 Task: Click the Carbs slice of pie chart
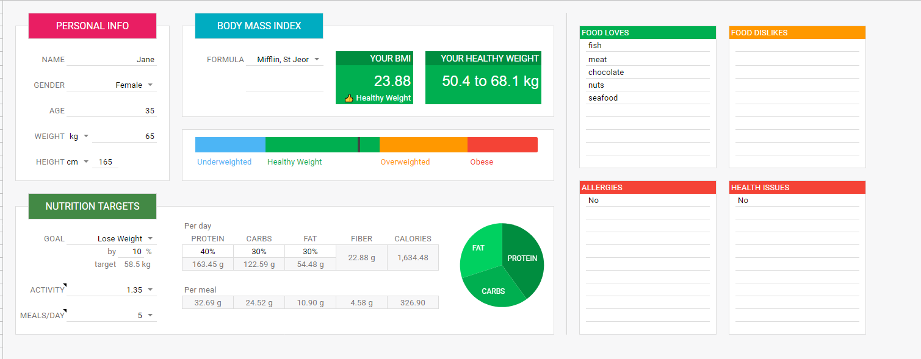(x=493, y=291)
